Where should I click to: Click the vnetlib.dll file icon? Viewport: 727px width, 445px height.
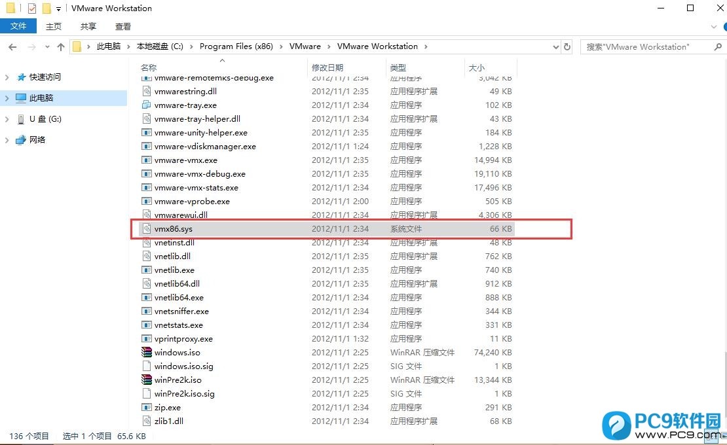click(x=147, y=256)
